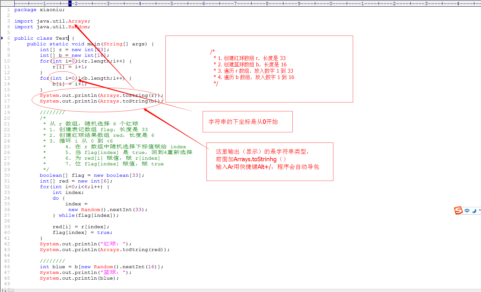Click comment '循环 i 从 0 到 <6'

point(78,141)
